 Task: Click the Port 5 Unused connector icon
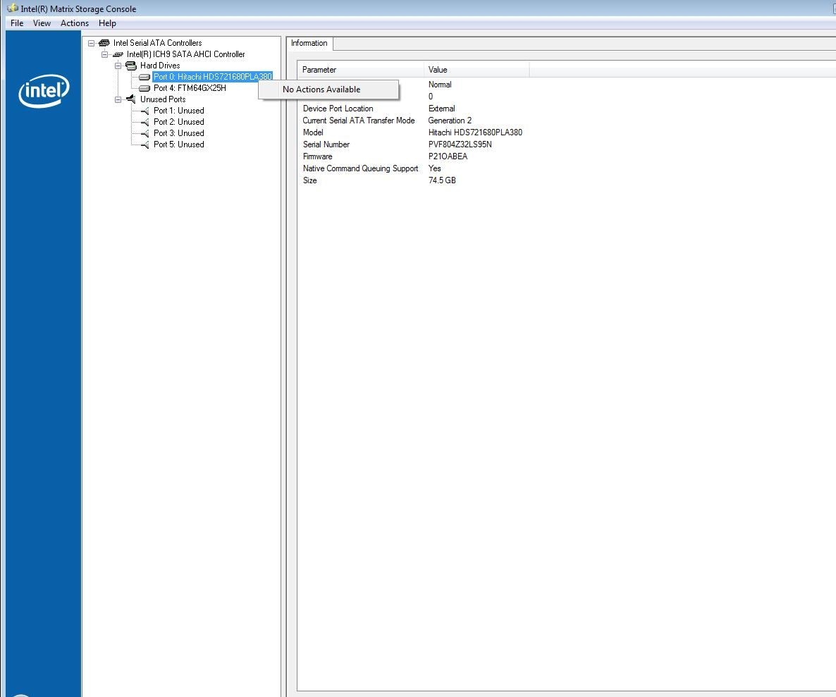(x=145, y=144)
